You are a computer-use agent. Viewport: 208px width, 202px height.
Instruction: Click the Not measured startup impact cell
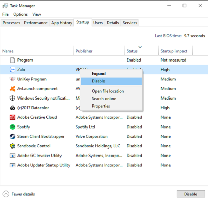click(x=173, y=60)
